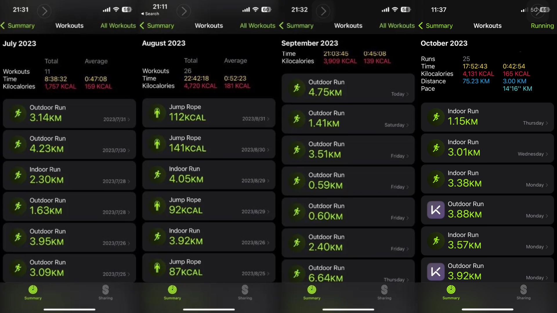Expand chevron for 2023/7/30 run entry

click(129, 150)
